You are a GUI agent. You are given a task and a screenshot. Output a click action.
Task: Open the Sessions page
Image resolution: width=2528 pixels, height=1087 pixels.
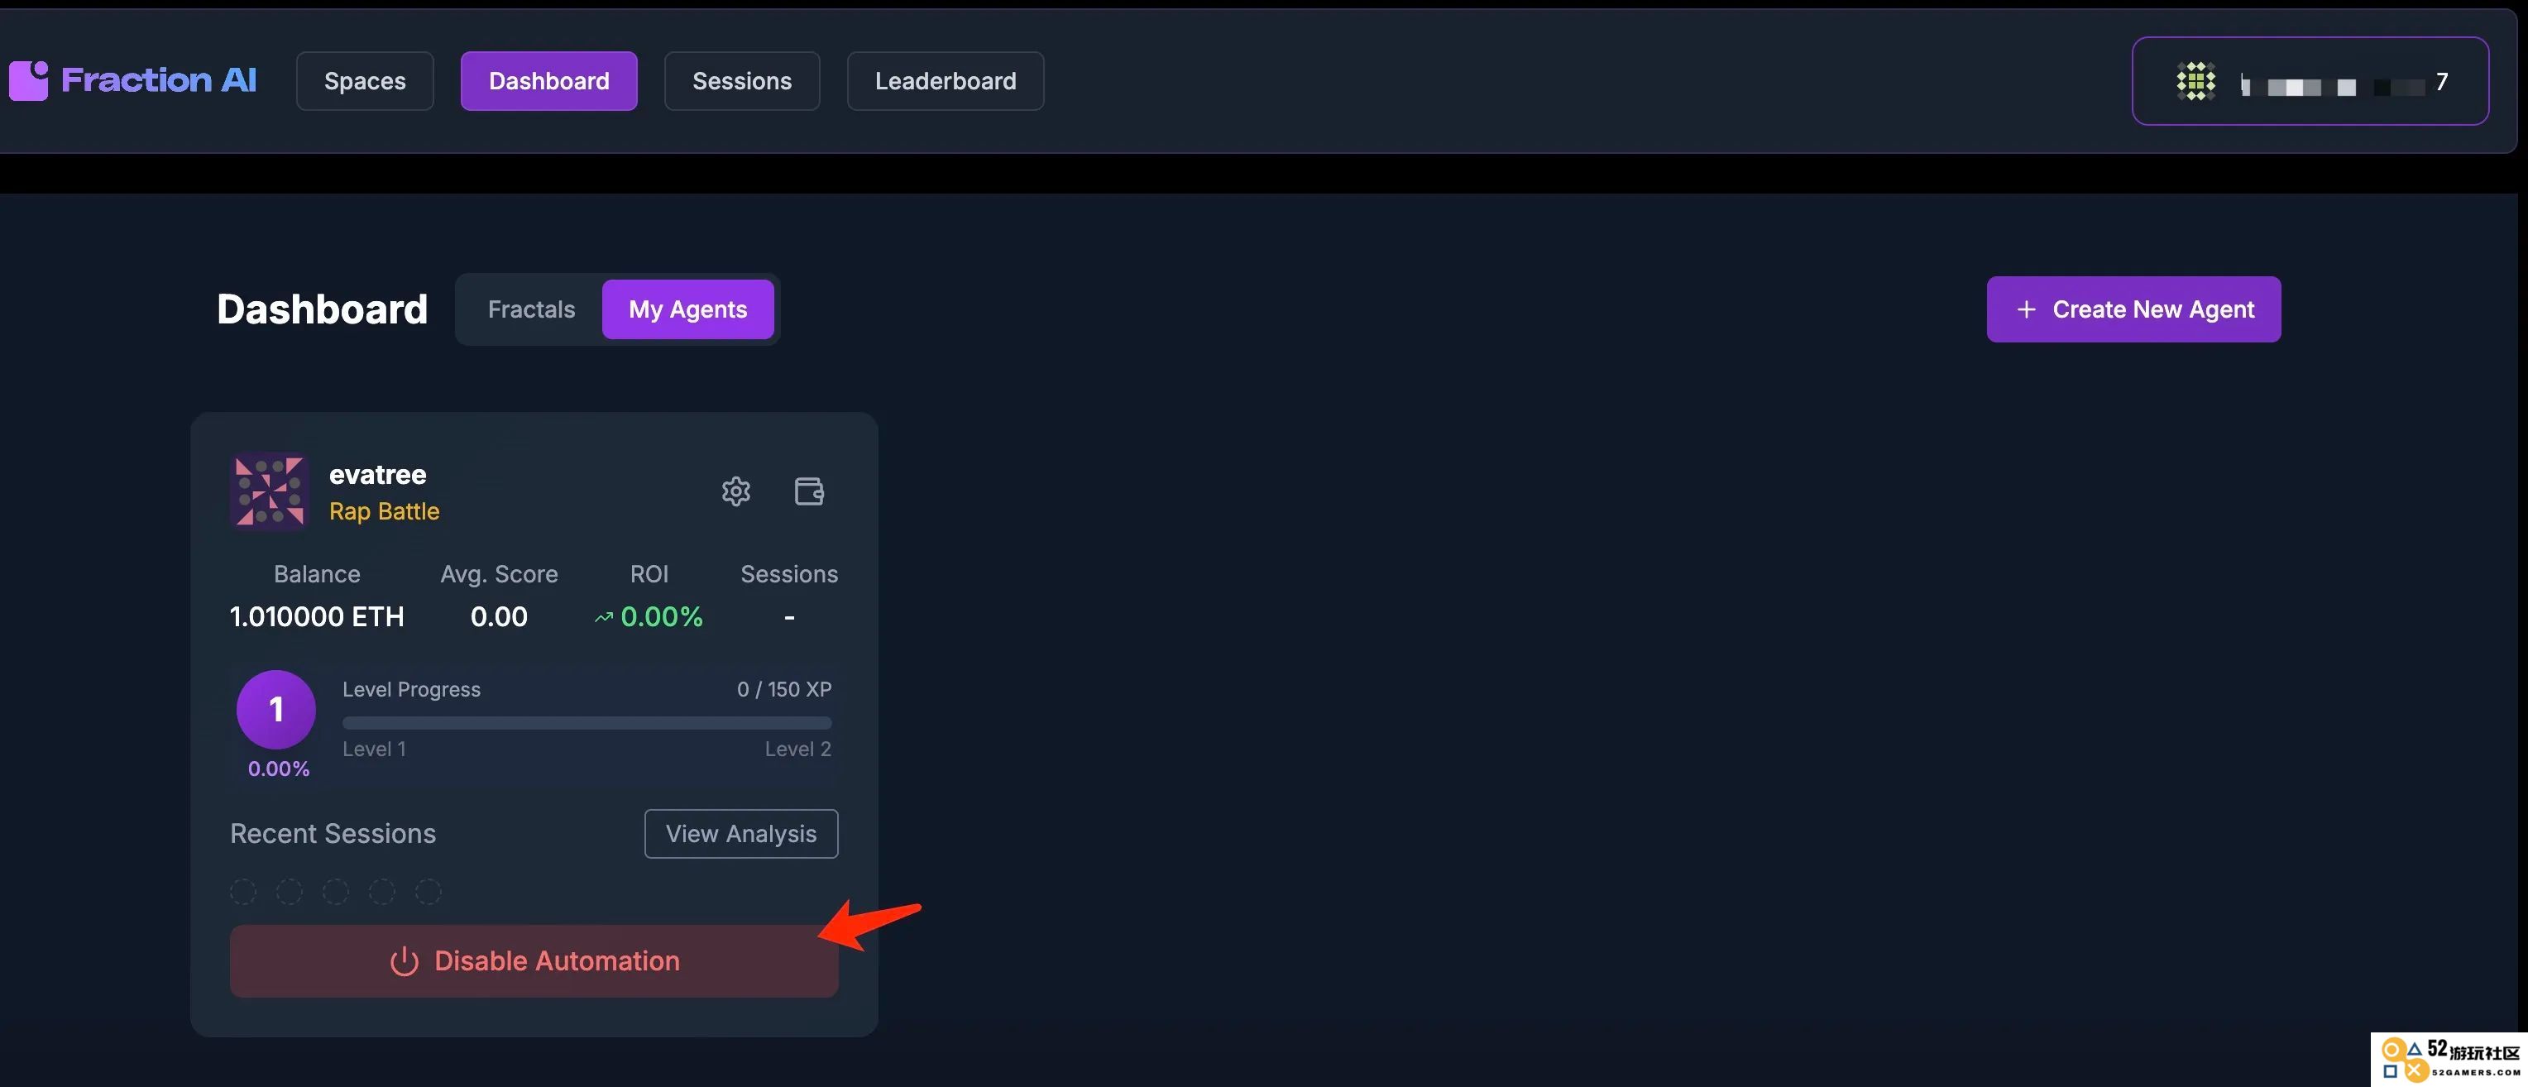click(x=742, y=80)
